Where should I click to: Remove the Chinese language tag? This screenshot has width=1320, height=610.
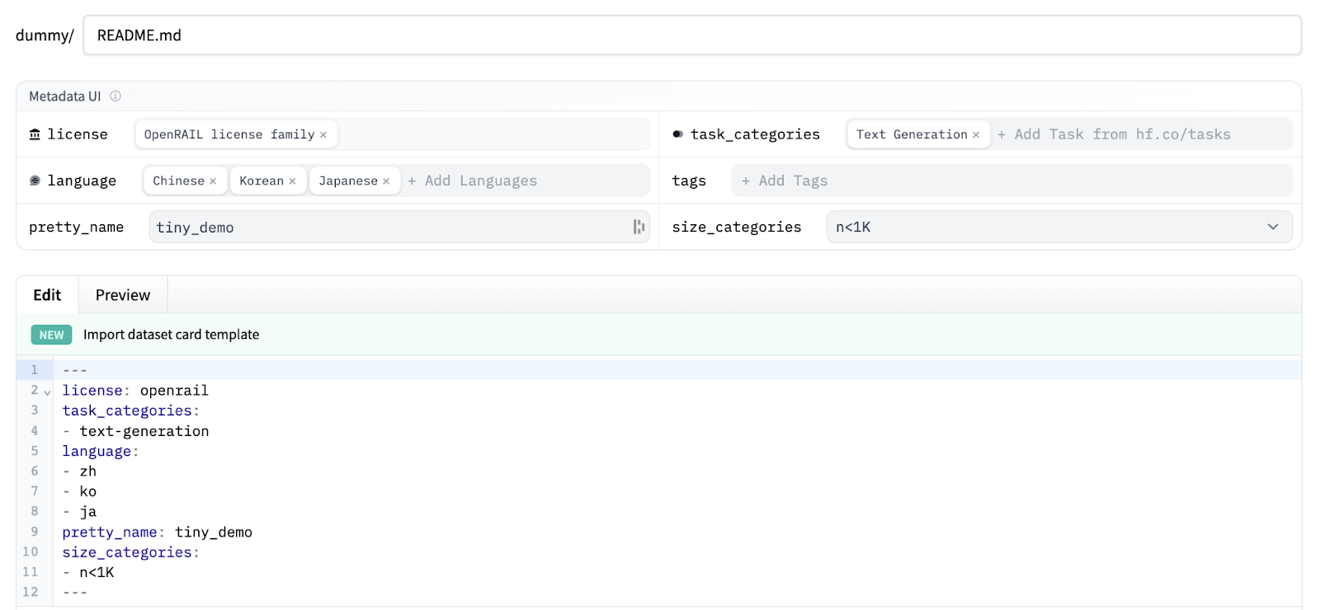(x=213, y=181)
